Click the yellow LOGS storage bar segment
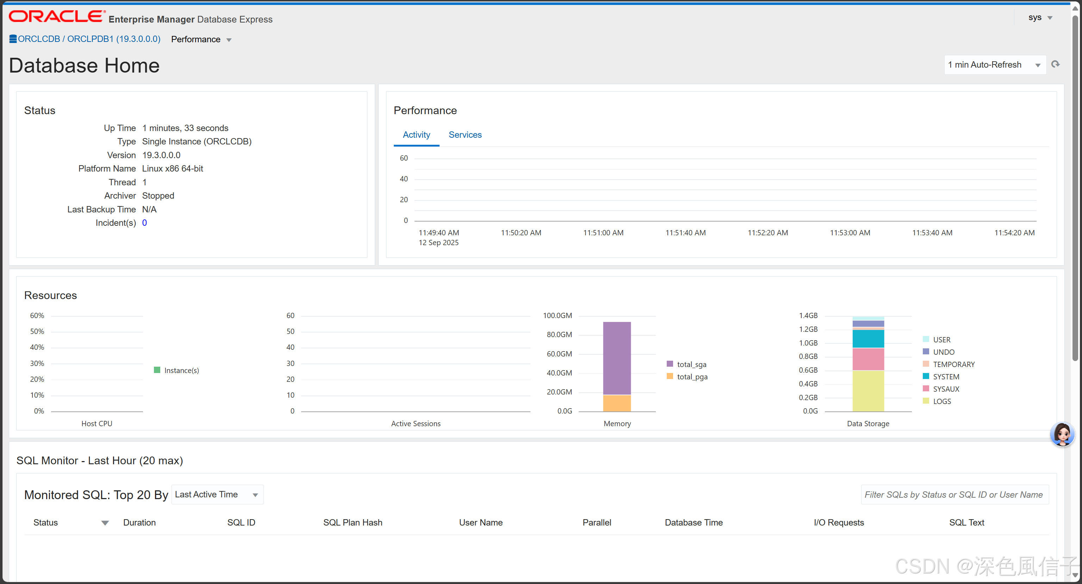 click(868, 391)
